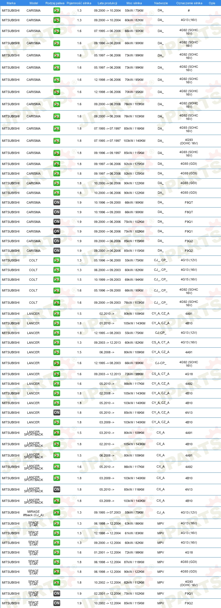Click '06.2000 -> 09.2003' production years cell
This screenshot has height=608, width=221.
click(107, 270)
